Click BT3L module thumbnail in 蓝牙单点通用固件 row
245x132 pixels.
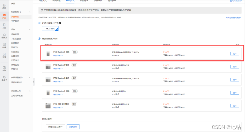point(48,93)
